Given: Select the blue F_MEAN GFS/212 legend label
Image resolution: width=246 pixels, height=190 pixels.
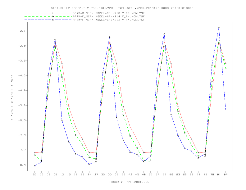Looking at the screenshot, I should pos(108,20).
